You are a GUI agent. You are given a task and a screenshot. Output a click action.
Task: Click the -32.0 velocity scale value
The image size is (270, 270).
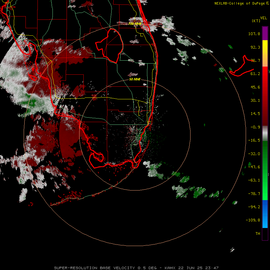[x=254, y=154]
